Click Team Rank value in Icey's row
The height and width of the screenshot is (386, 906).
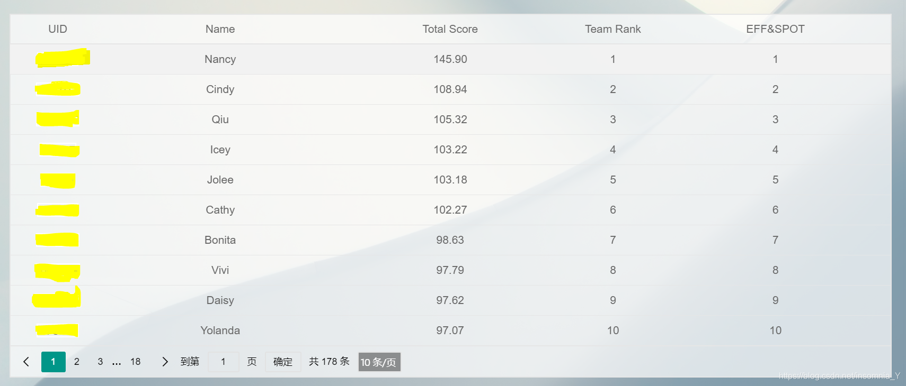613,150
